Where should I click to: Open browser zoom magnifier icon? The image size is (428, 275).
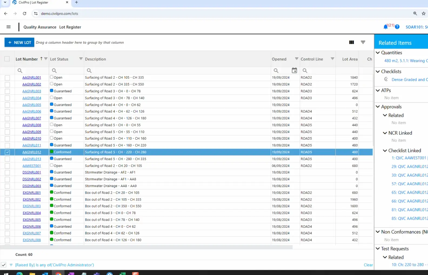(415, 14)
